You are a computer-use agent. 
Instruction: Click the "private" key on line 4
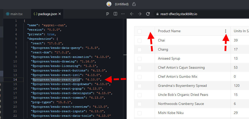pyautogui.click(x=35, y=34)
